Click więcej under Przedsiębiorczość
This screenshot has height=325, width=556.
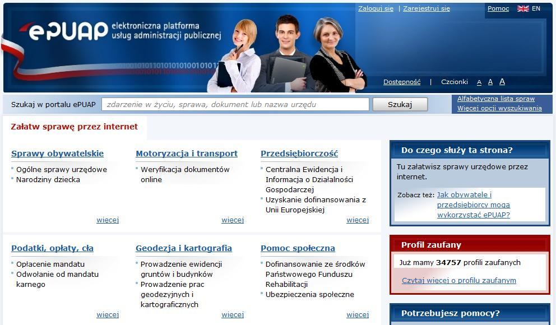pyautogui.click(x=358, y=220)
